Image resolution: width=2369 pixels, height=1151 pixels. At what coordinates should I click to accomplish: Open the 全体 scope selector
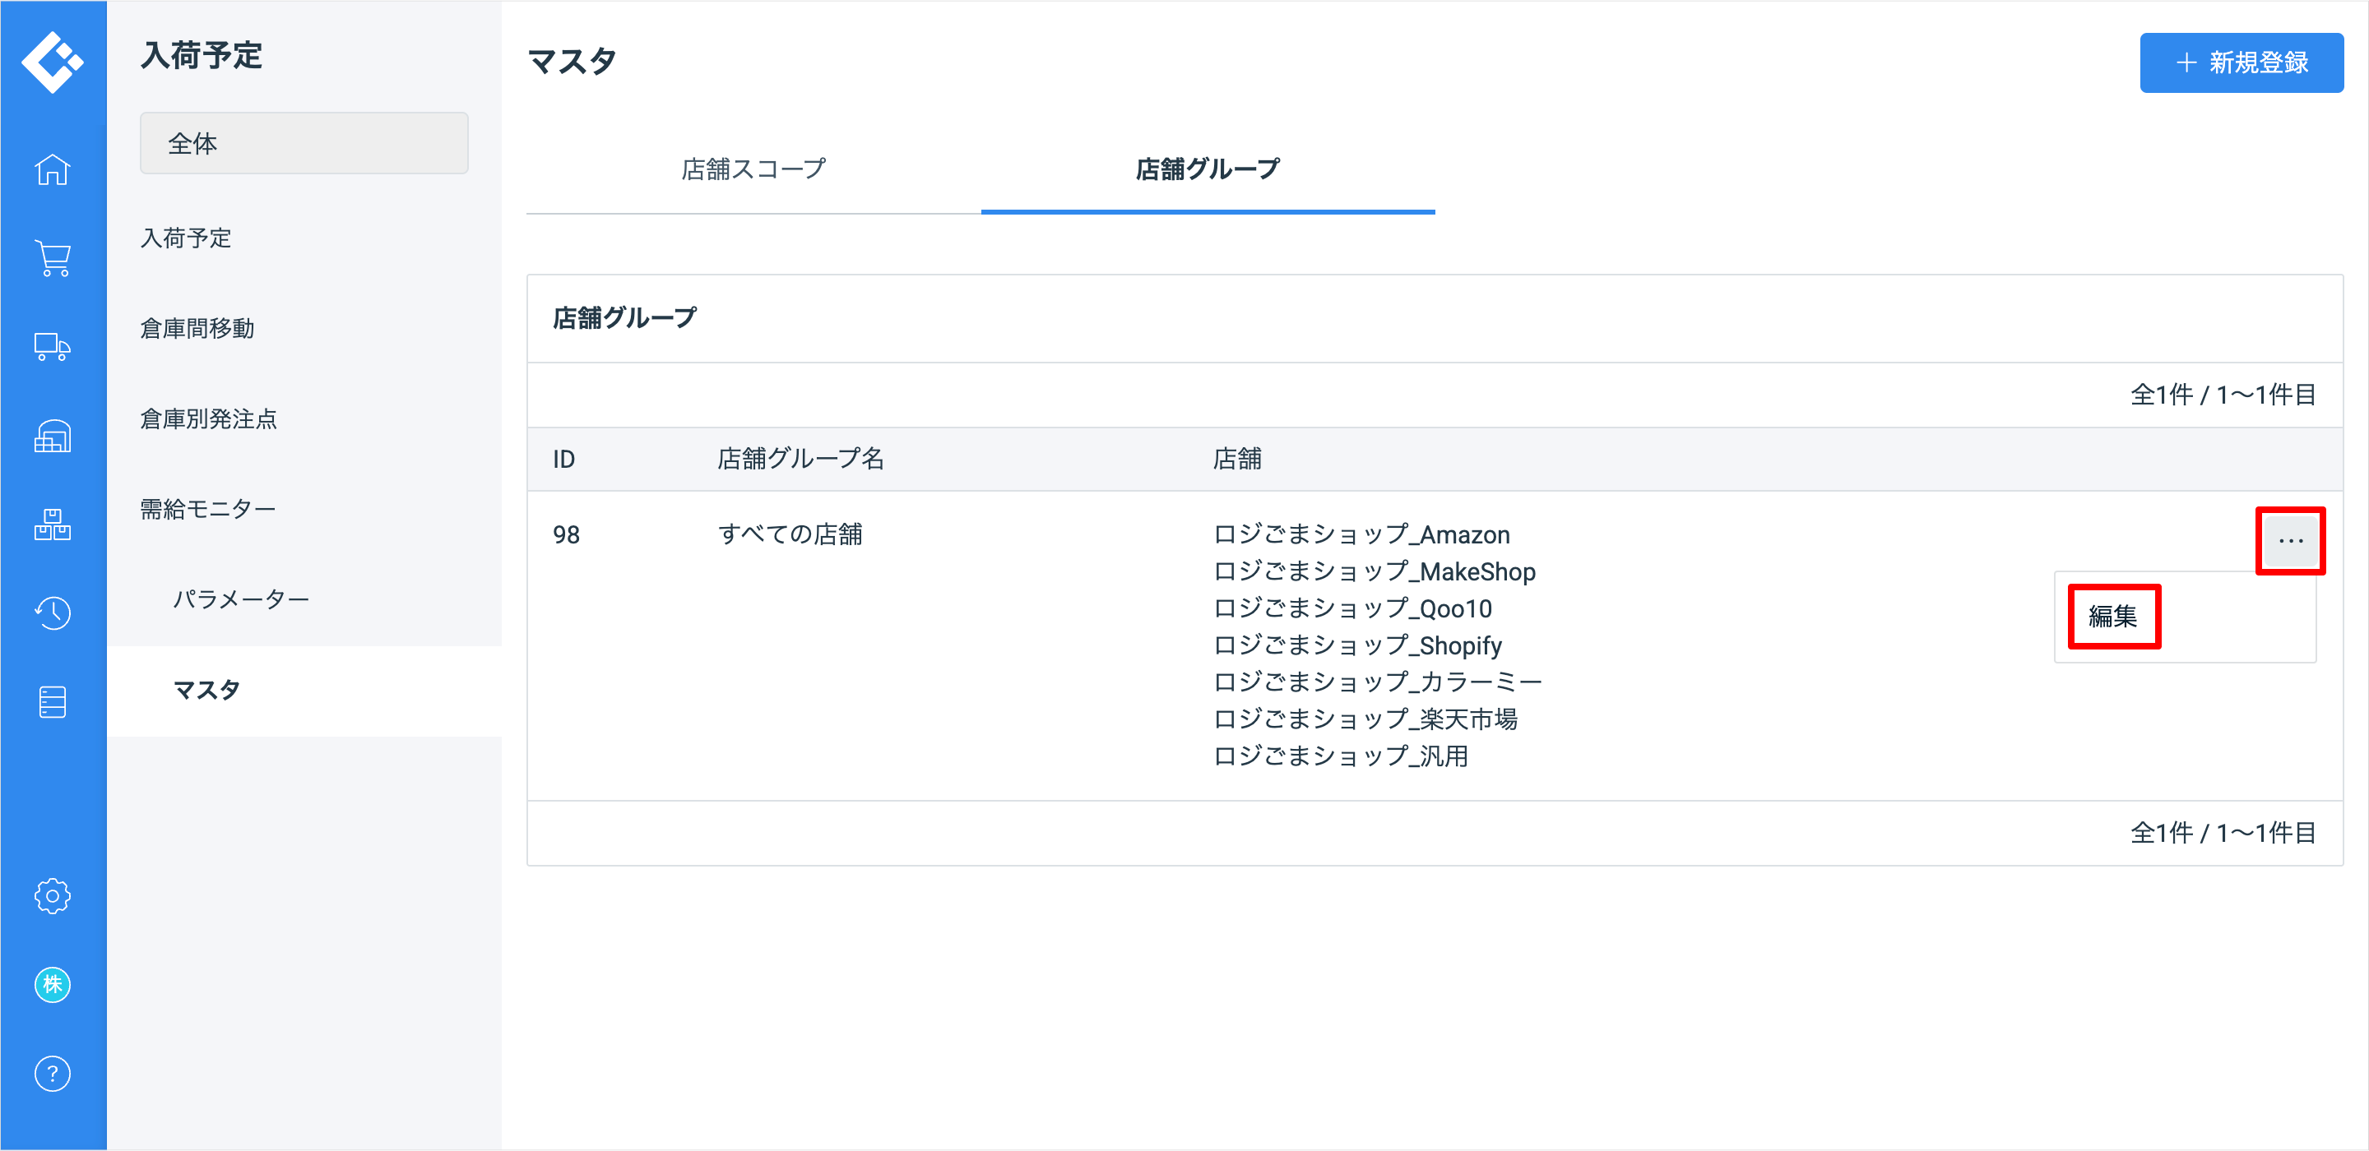[304, 143]
